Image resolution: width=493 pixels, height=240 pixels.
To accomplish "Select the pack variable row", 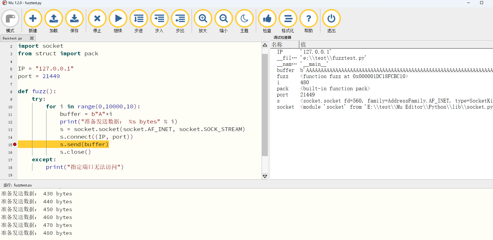I will click(381, 89).
